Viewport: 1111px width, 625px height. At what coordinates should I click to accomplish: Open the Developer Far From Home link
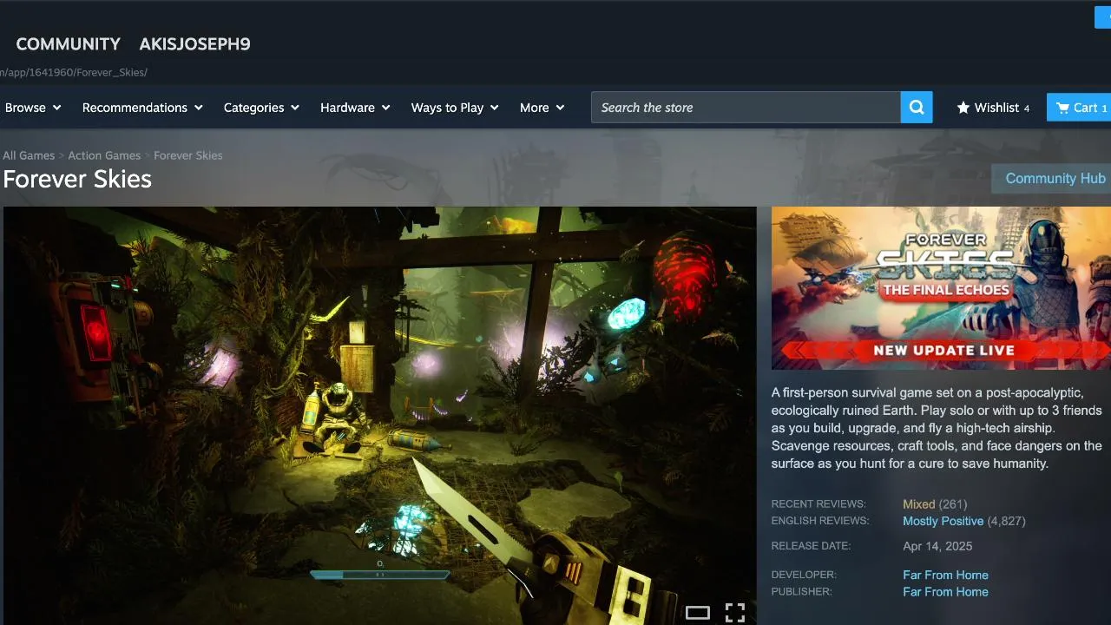[x=945, y=575]
